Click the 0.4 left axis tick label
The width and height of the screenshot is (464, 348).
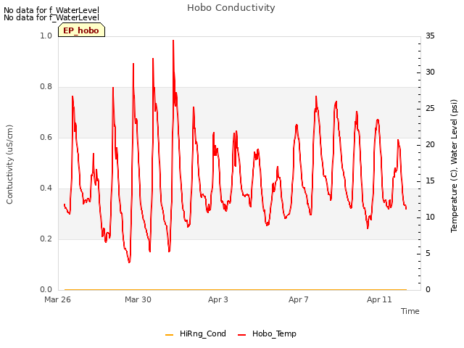[46, 188]
